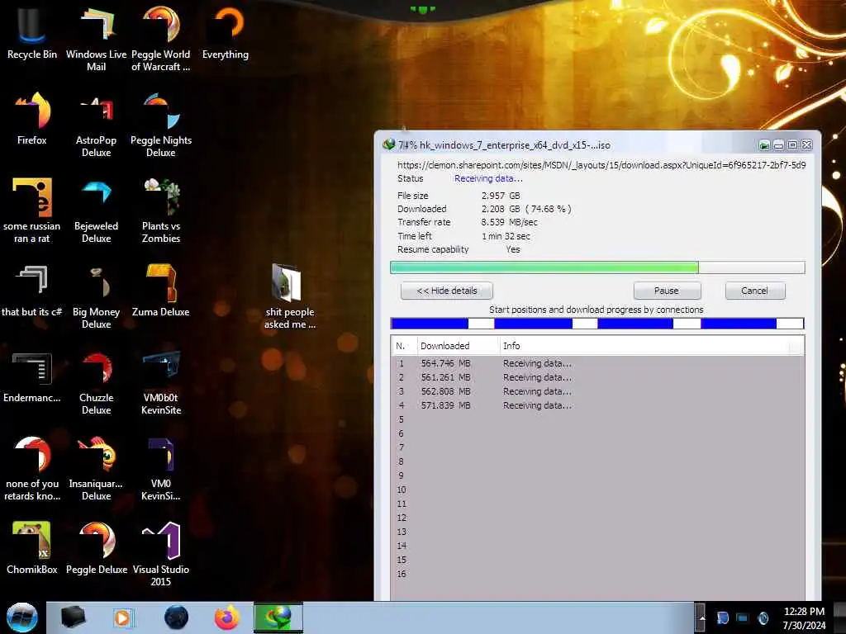Select the 'none of you' desktop icon
Image resolution: width=846 pixels, height=634 pixels.
32,468
